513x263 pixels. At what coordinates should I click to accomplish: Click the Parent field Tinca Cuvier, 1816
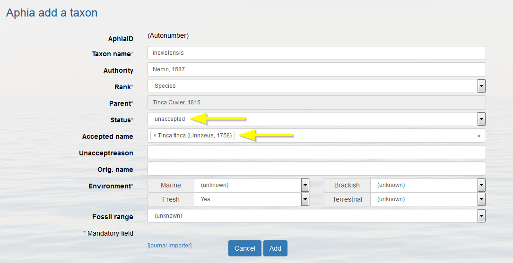(316, 102)
